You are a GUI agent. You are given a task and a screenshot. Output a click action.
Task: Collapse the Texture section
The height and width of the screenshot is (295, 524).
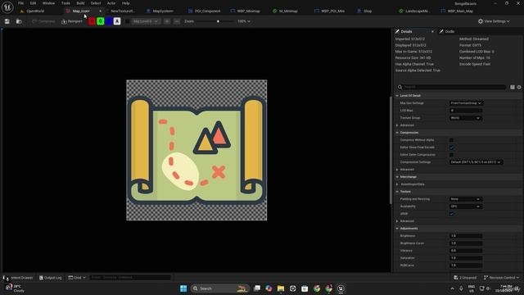pos(397,191)
